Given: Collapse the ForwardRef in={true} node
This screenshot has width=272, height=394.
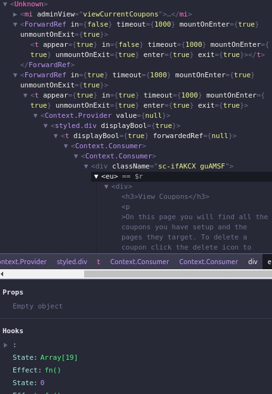Looking at the screenshot, I should coord(15,75).
